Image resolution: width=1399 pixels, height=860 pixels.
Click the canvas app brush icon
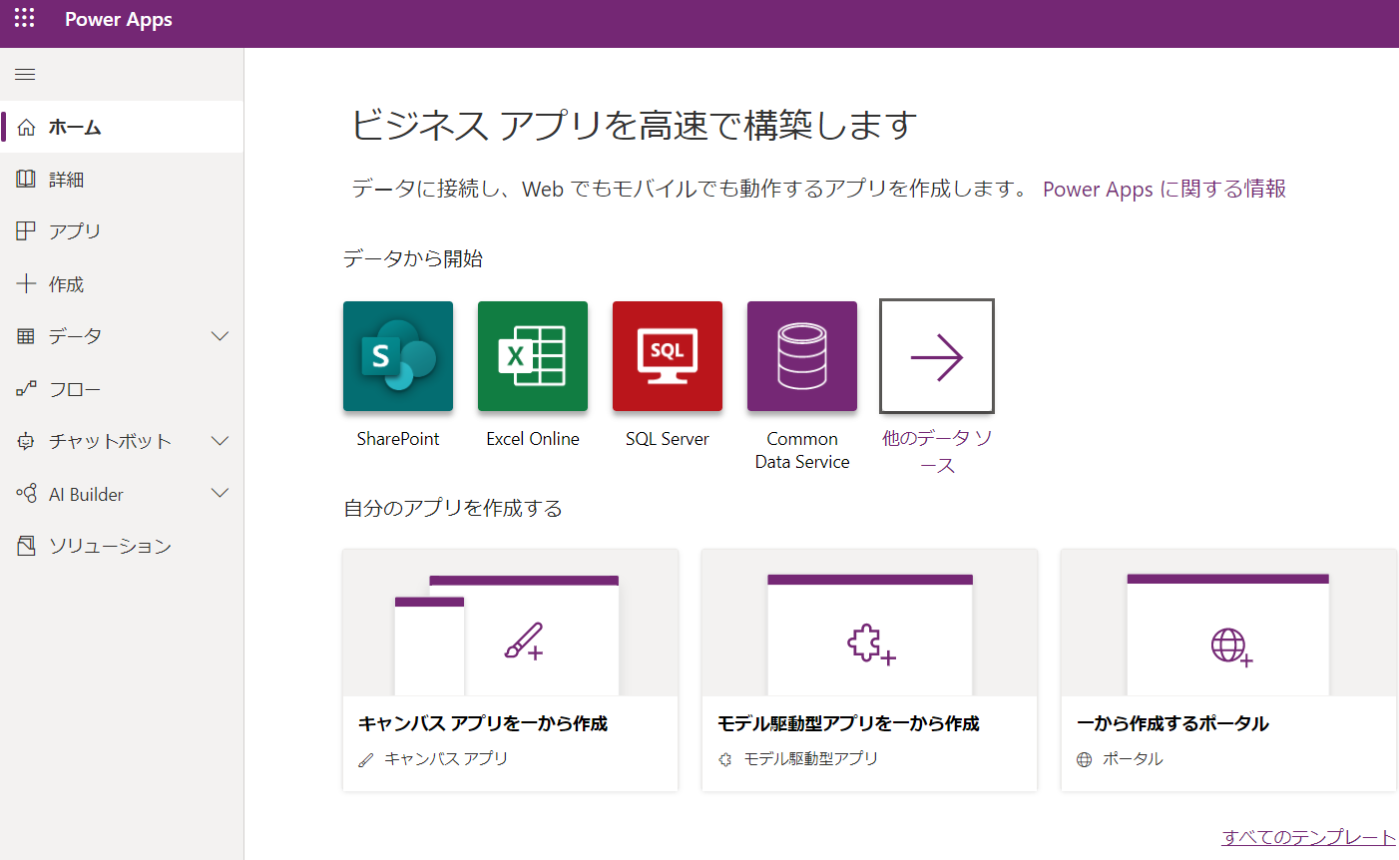click(524, 642)
